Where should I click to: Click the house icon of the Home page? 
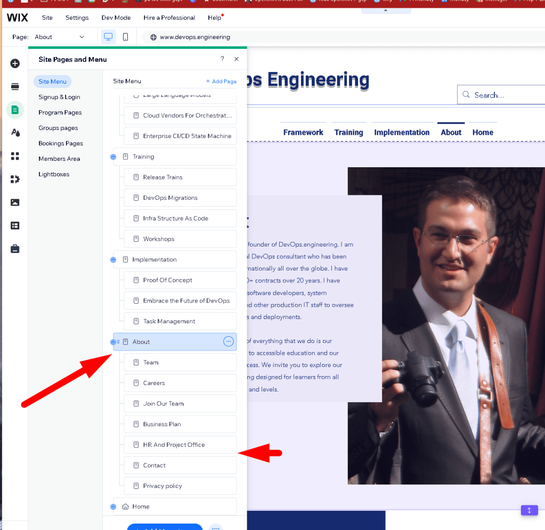coord(126,507)
